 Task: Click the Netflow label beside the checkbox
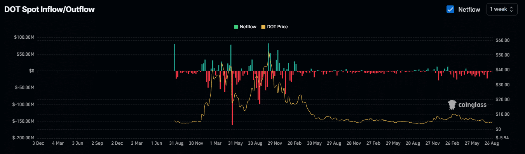coord(469,9)
